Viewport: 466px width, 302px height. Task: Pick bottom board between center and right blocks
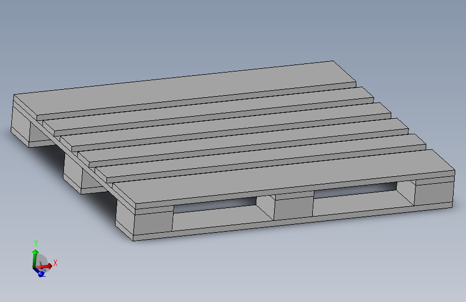[x=361, y=203]
